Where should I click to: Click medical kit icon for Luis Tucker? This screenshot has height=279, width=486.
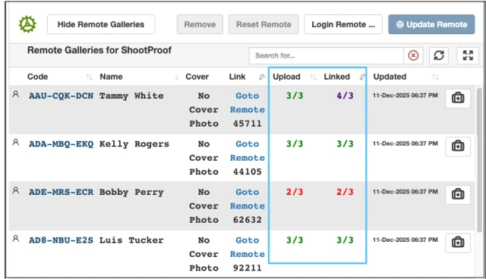(458, 243)
